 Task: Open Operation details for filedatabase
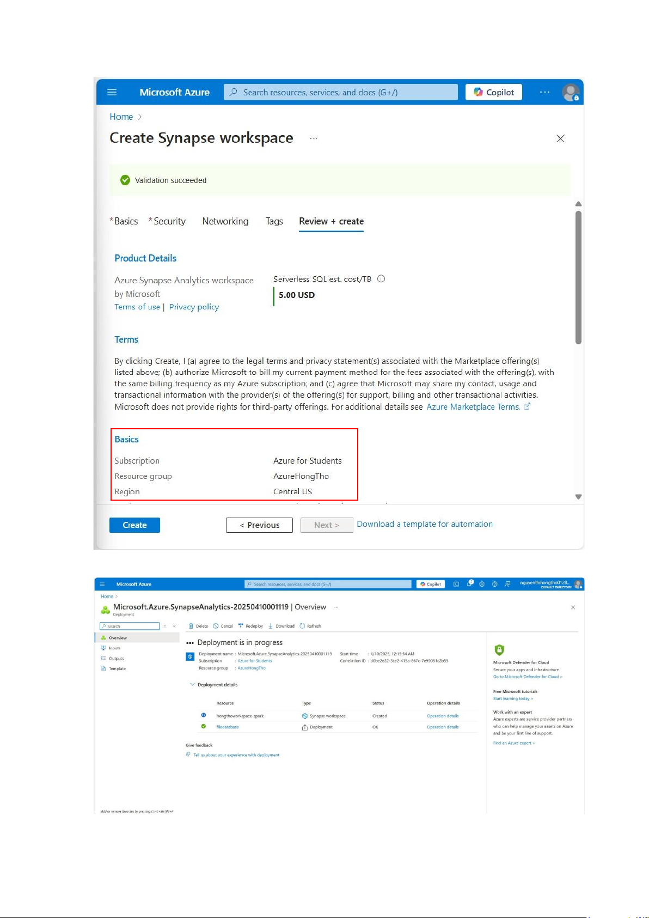tap(443, 727)
